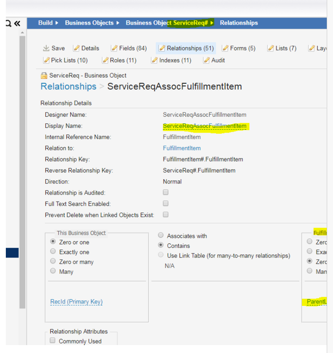
Task: Choose the Associates with radio option
Action: 161,235
